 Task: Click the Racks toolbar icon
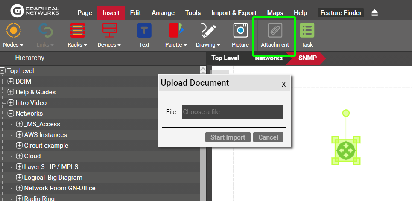tap(77, 31)
